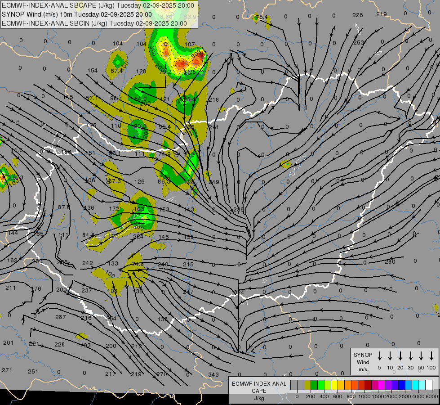Click the 800 tick label in the CAPE legend
Image resolution: width=440 pixels, height=405 pixels.
pos(351,396)
